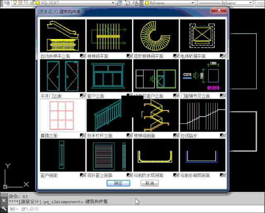265x213 pixels.
Task: Click the layer previous icon
Action: pyautogui.click(x=128, y=3)
